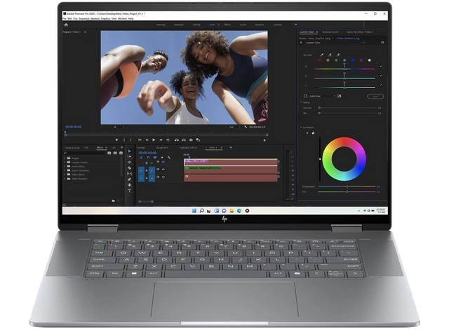Switch to the Editing workspace tab
This screenshot has width=449, height=329.
click(196, 24)
